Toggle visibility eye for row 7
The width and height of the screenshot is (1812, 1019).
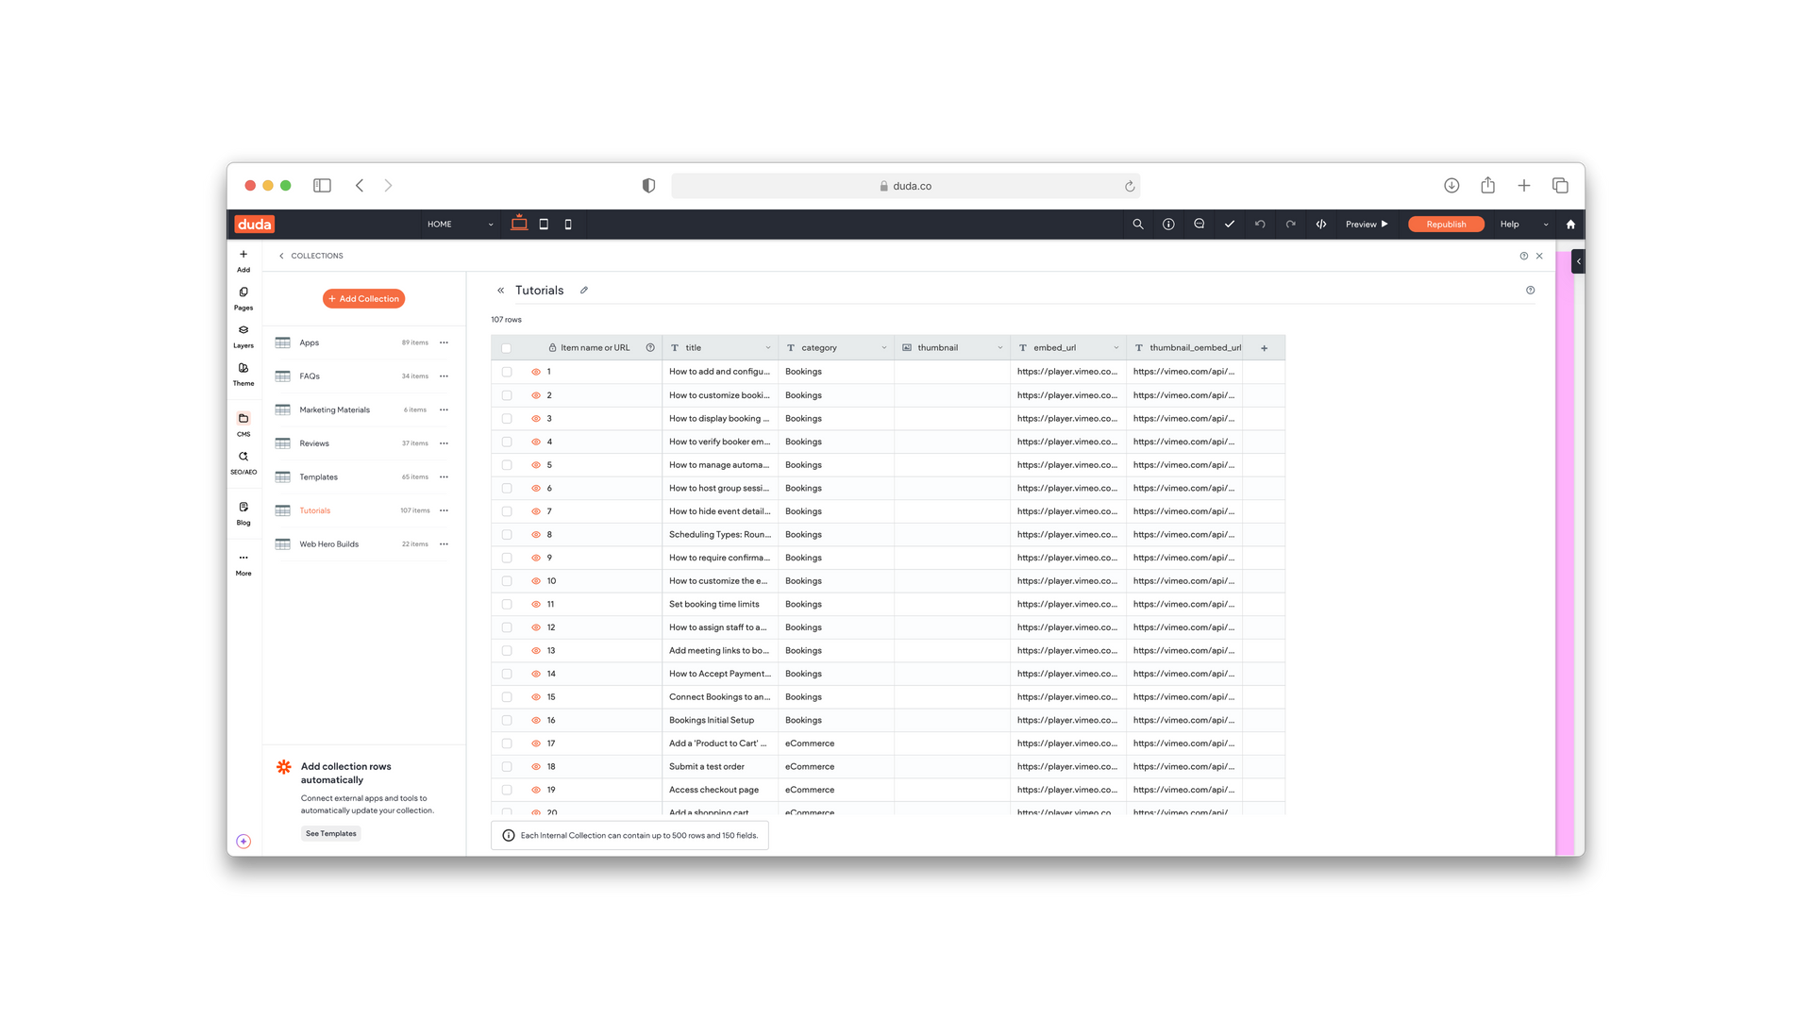[536, 511]
